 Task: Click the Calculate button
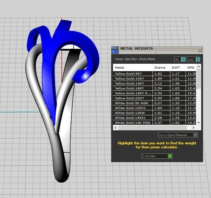(157, 156)
